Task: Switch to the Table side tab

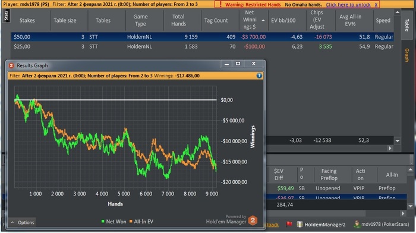Action: point(406,25)
